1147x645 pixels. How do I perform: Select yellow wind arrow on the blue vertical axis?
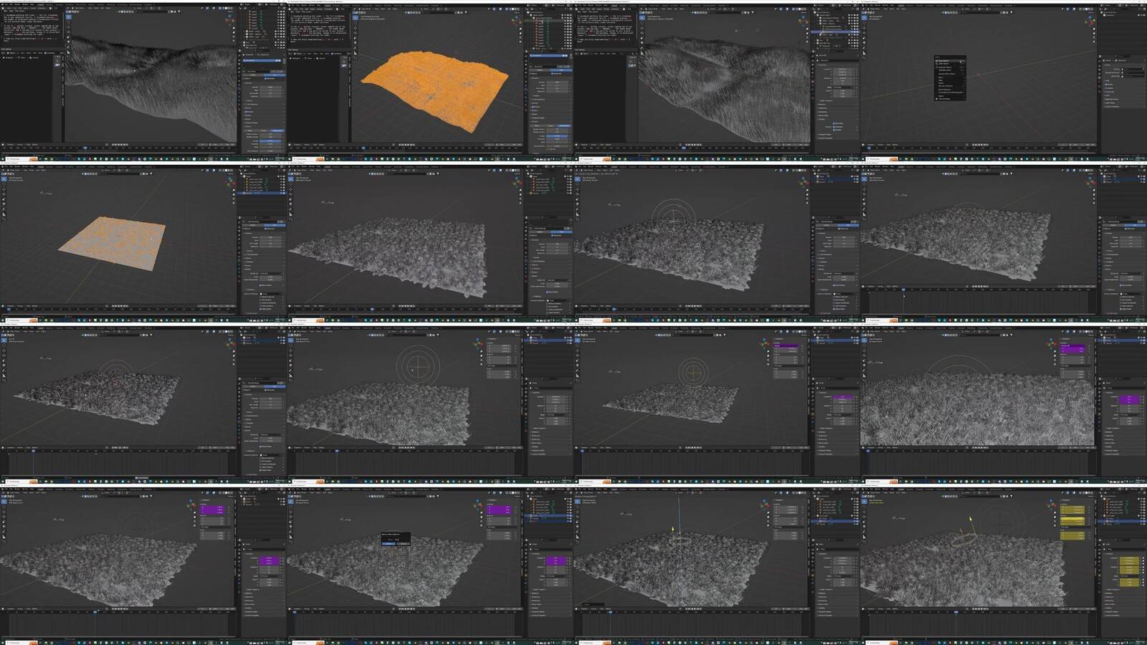tap(672, 530)
